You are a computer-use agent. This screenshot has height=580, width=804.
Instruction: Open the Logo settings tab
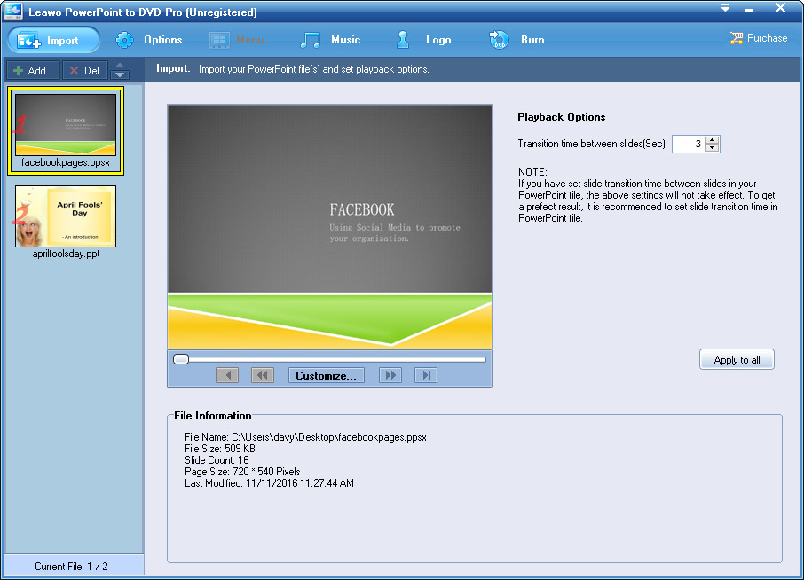pos(423,40)
